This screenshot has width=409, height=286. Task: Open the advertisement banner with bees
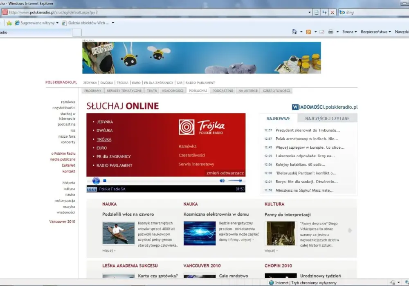(x=201, y=58)
